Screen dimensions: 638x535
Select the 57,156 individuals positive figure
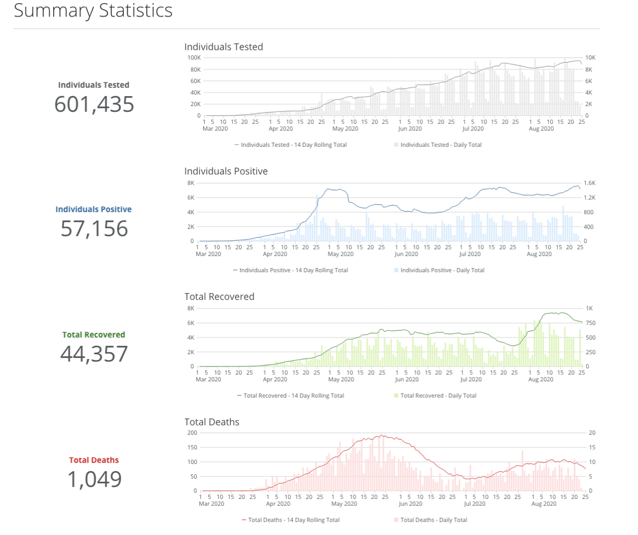point(94,229)
